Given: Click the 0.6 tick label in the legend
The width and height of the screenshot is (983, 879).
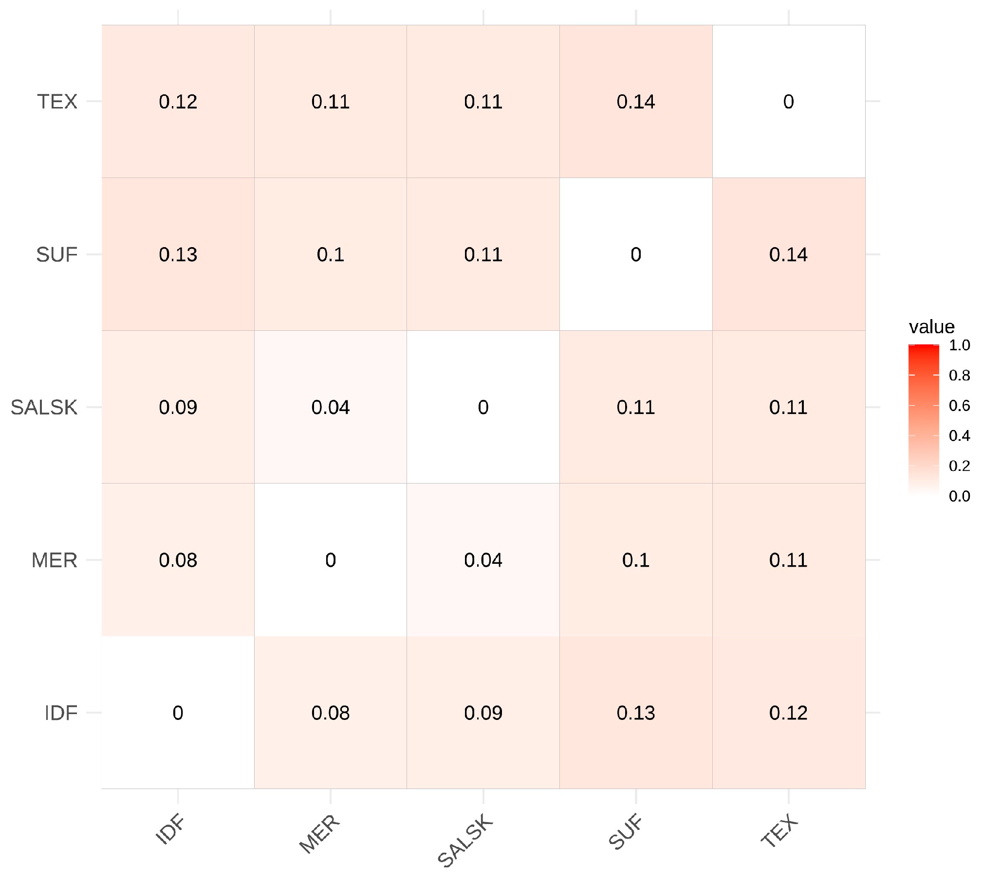Looking at the screenshot, I should pos(959,405).
